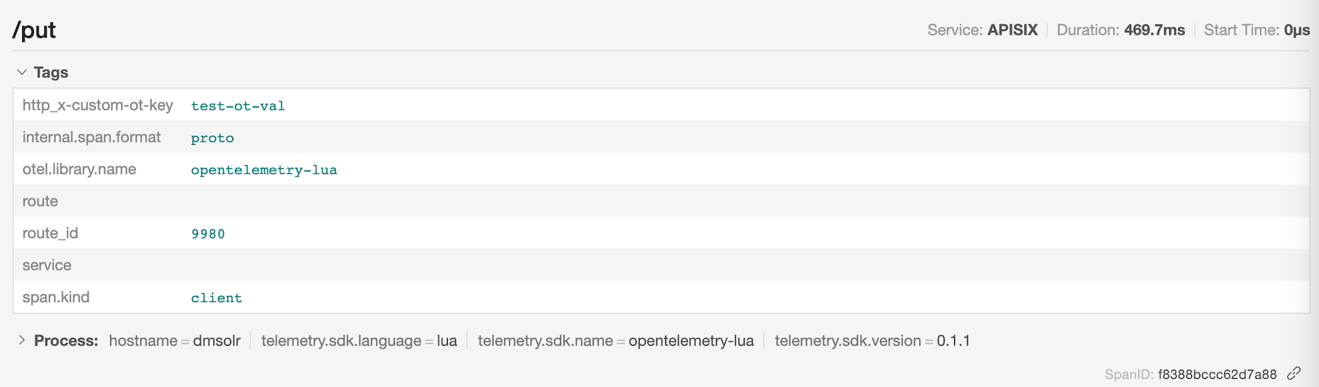This screenshot has width=1319, height=387.
Task: Select the otel.library.name tag key
Action: click(x=79, y=169)
